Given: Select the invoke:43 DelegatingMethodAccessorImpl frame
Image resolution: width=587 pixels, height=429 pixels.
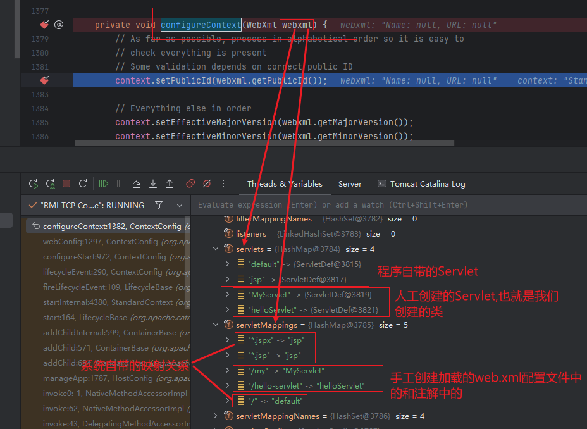Looking at the screenshot, I should pos(108,424).
